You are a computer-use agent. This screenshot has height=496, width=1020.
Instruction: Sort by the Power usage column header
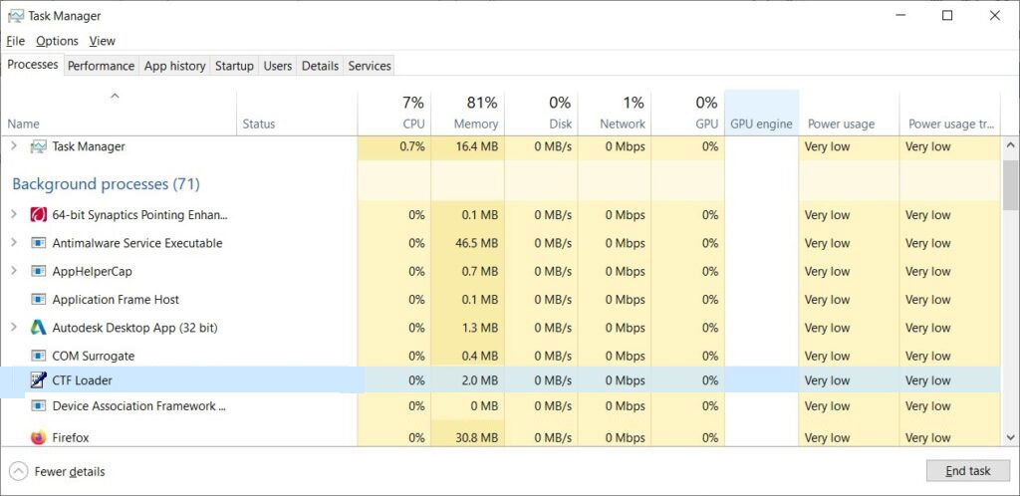(849, 114)
